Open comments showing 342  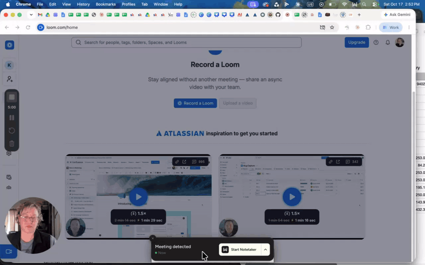352,162
